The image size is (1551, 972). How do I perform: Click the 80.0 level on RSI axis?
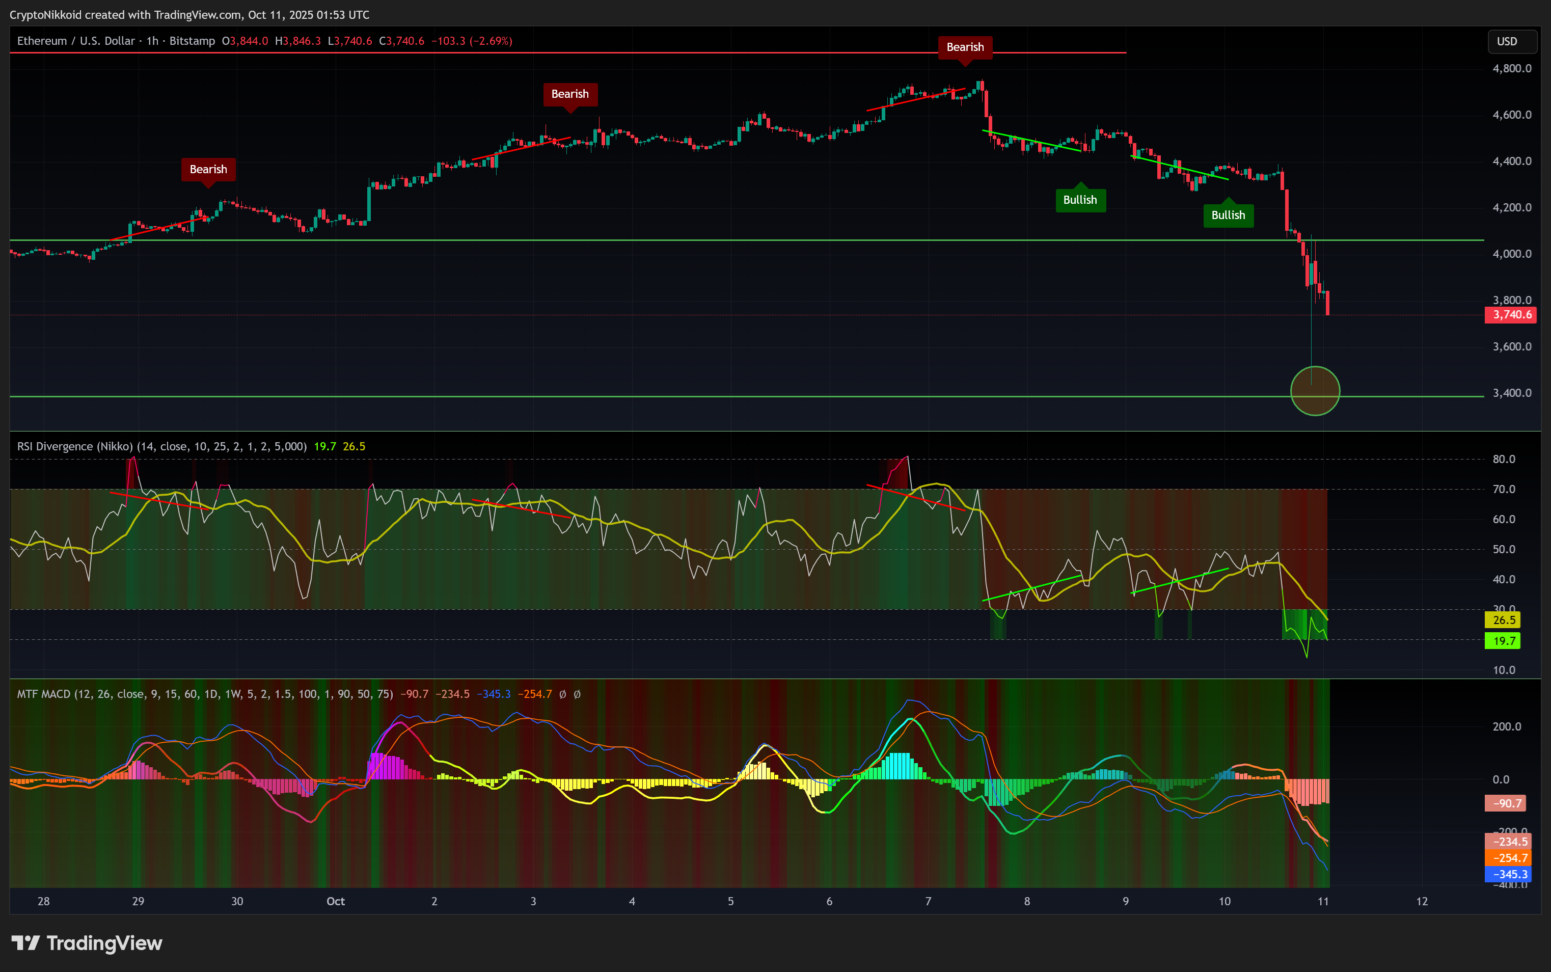click(1504, 459)
